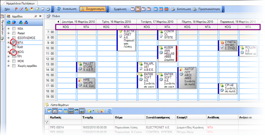265x136 pixels.
Task: Uncheck the KOG checkbox
Action: click(14, 52)
